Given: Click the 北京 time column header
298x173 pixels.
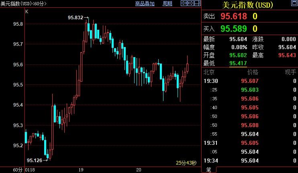Looking at the screenshot, I should pyautogui.click(x=209, y=72).
